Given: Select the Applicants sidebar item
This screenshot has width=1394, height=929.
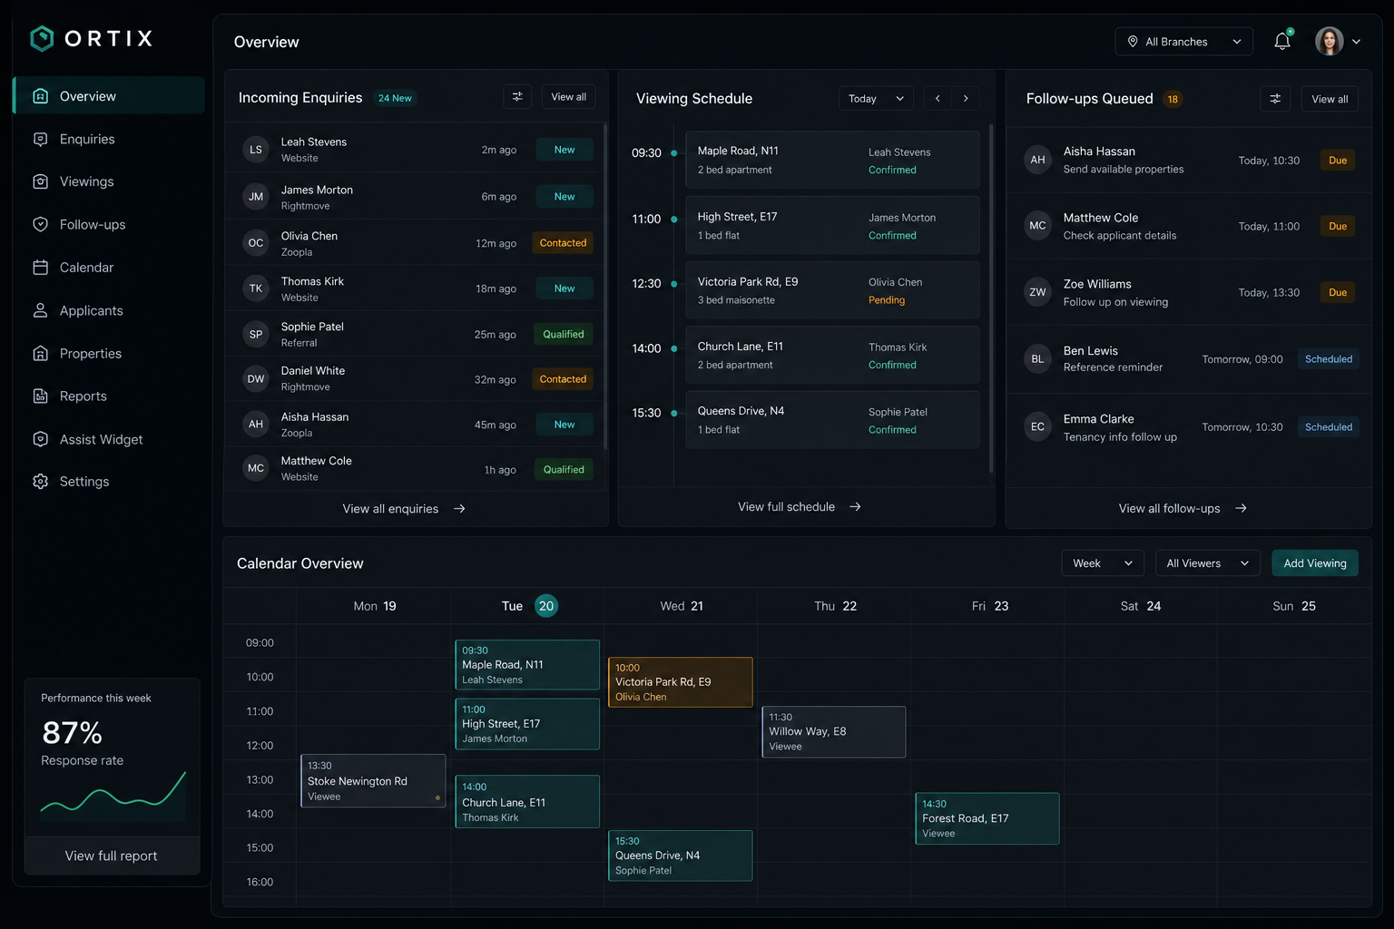Looking at the screenshot, I should (x=109, y=310).
